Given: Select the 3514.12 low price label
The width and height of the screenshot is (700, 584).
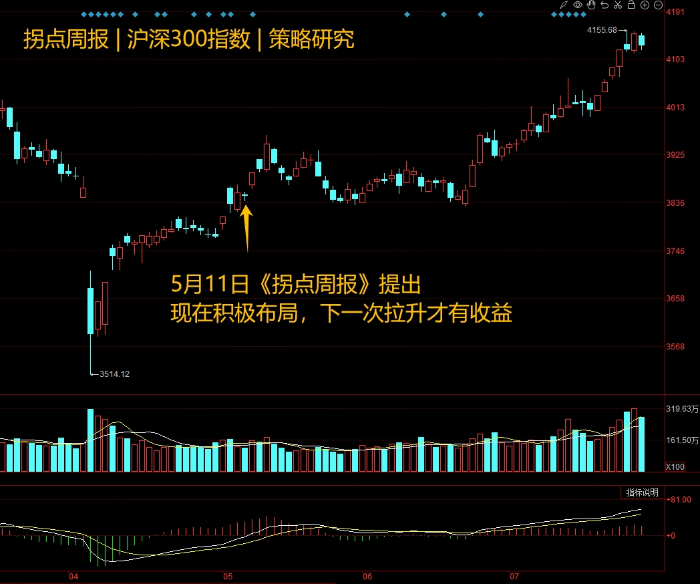Looking at the screenshot, I should [114, 374].
